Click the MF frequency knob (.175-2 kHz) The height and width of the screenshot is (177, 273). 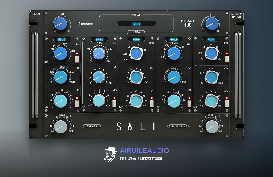pos(136,53)
